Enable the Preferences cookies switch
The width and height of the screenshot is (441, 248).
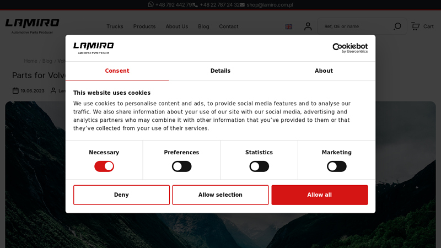181,166
